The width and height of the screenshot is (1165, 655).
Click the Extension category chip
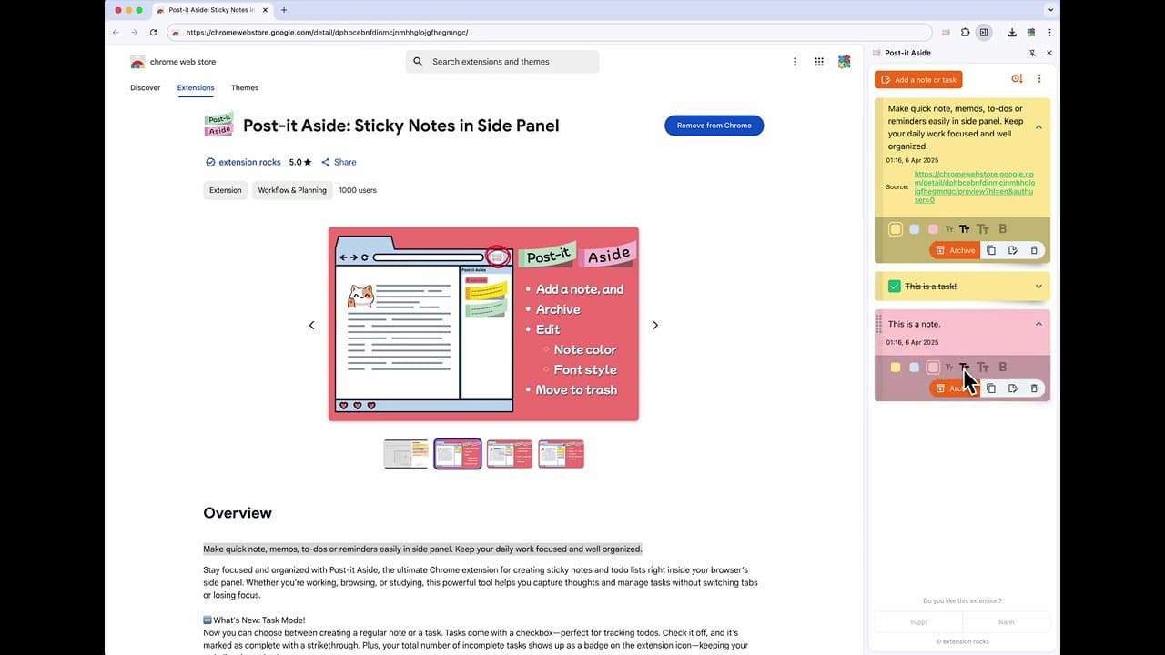click(225, 190)
